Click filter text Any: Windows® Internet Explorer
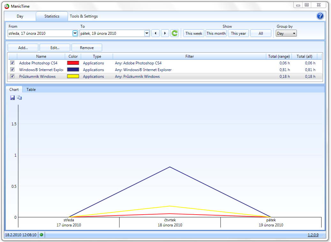The image size is (331, 242). pos(143,70)
